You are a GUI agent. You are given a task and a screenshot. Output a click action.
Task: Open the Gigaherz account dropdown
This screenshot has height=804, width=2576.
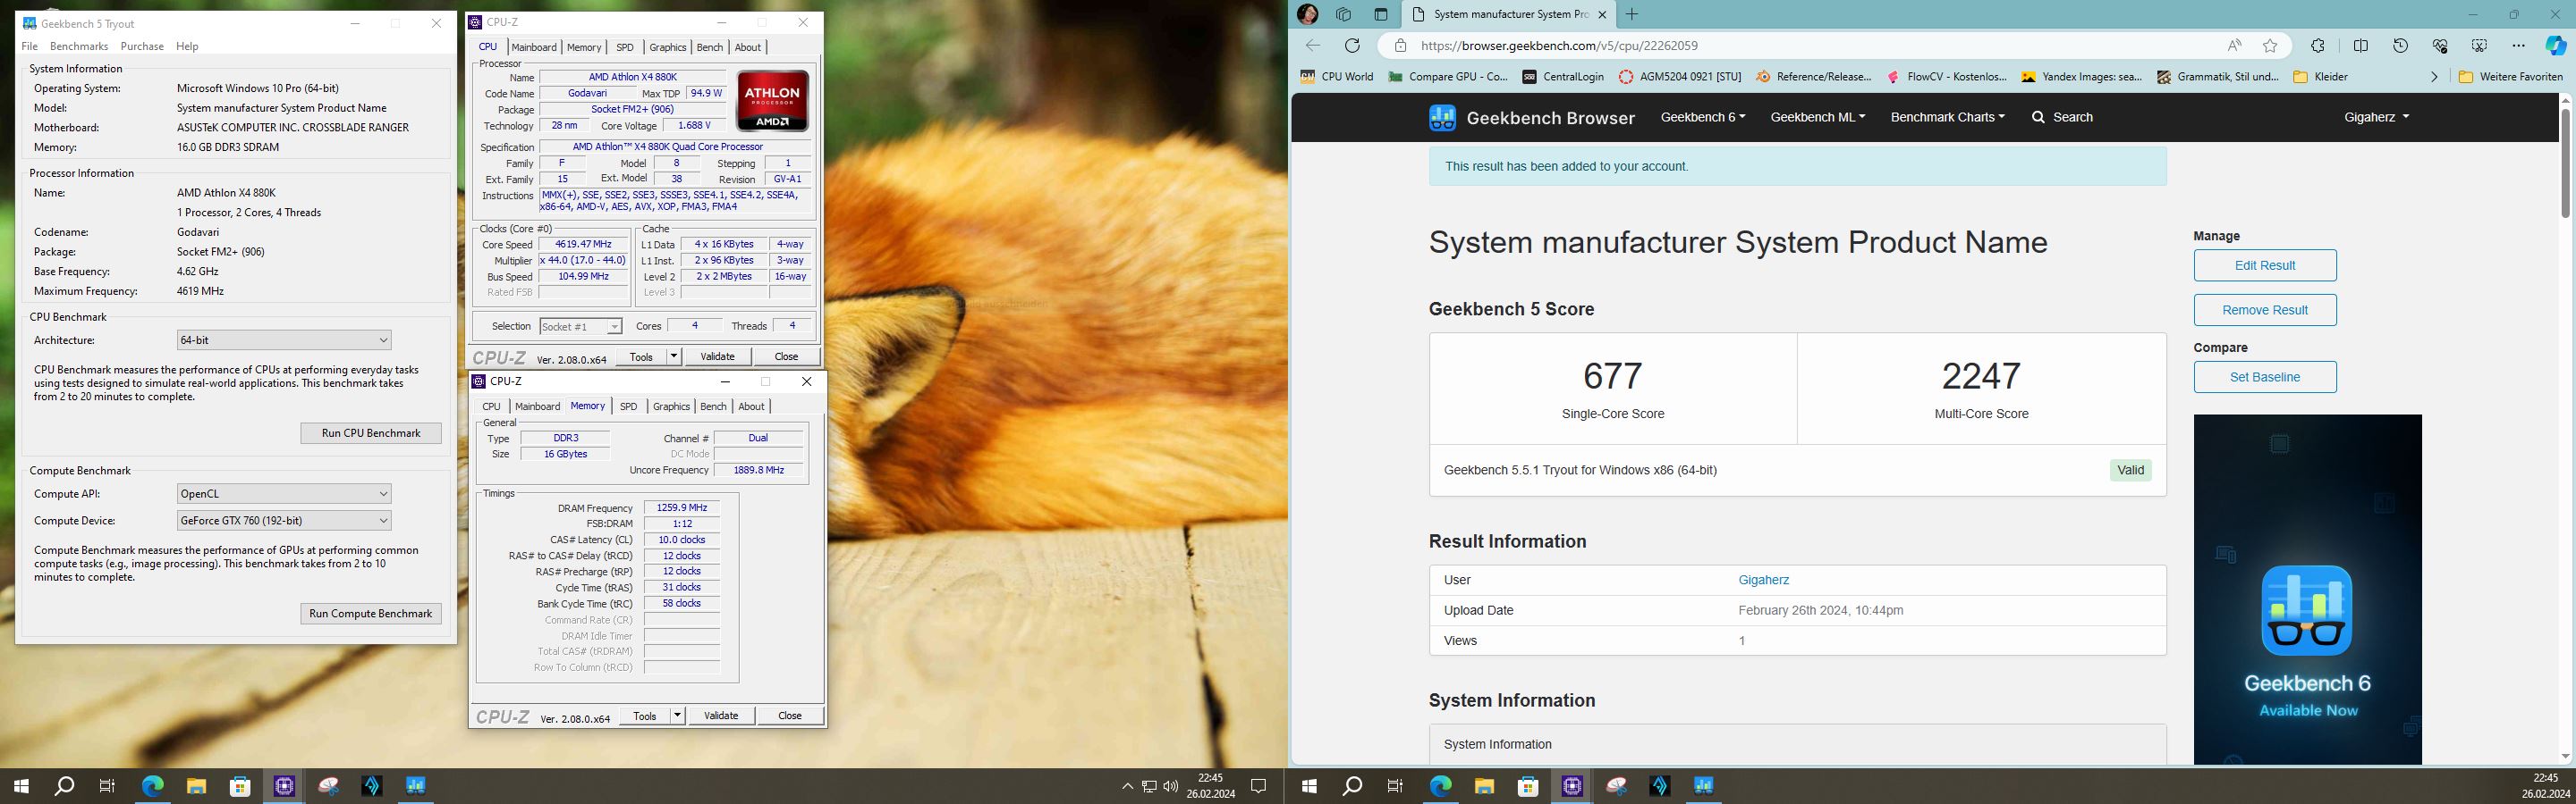[x=2376, y=117]
